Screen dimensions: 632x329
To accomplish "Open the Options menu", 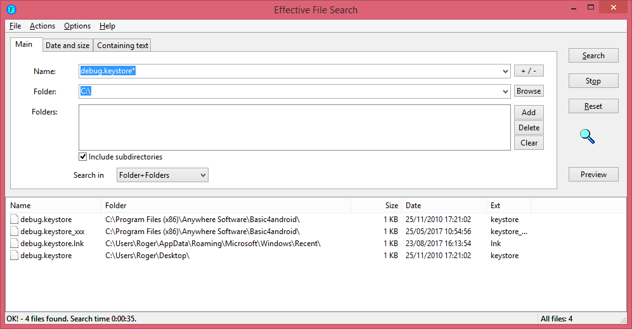I will point(77,26).
